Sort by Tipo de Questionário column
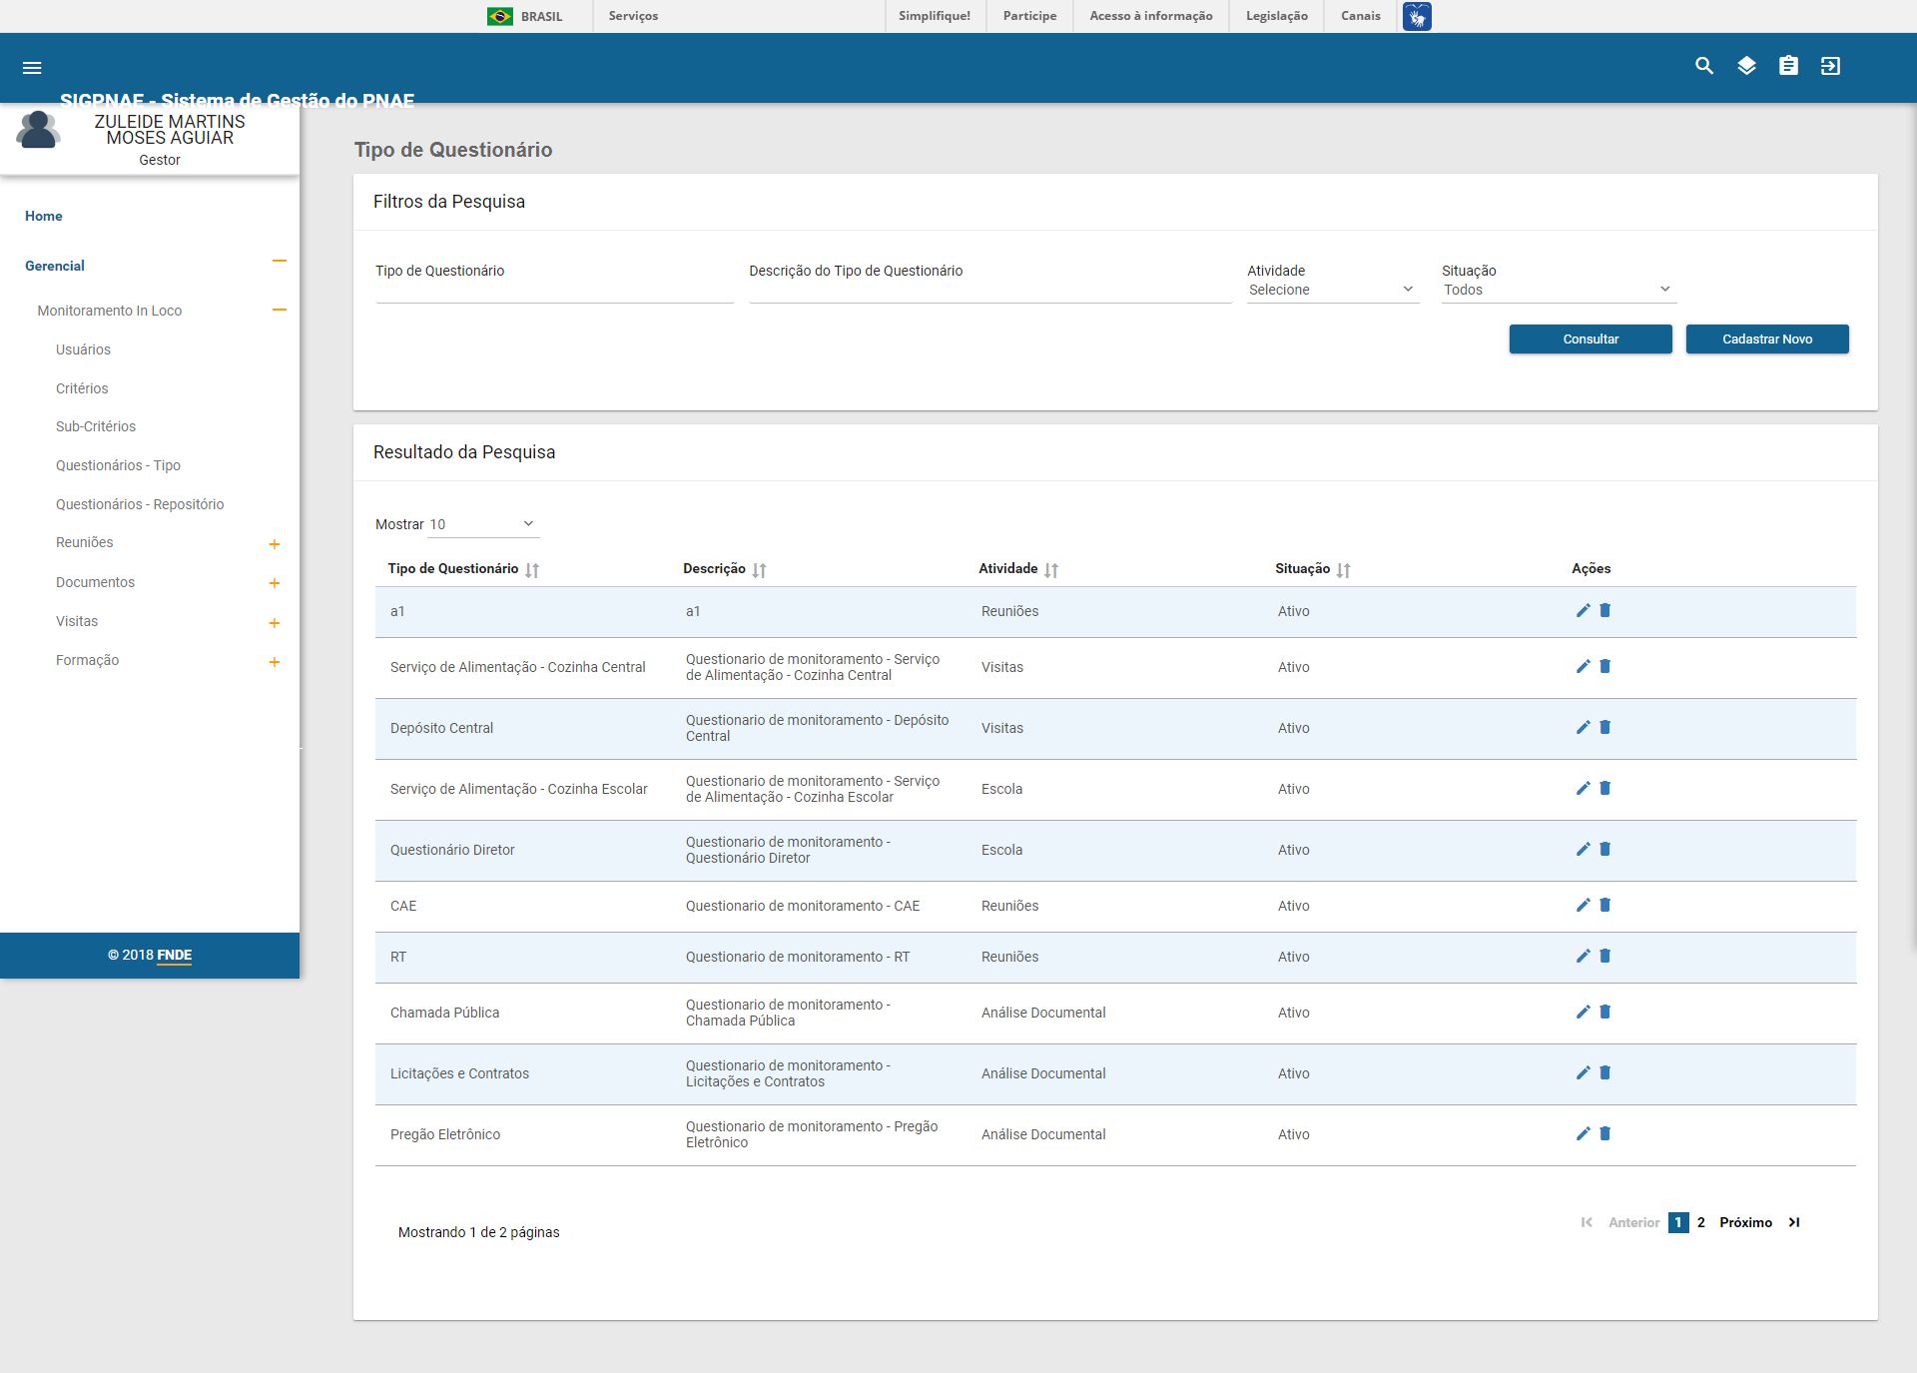This screenshot has width=1917, height=1373. coord(532,570)
